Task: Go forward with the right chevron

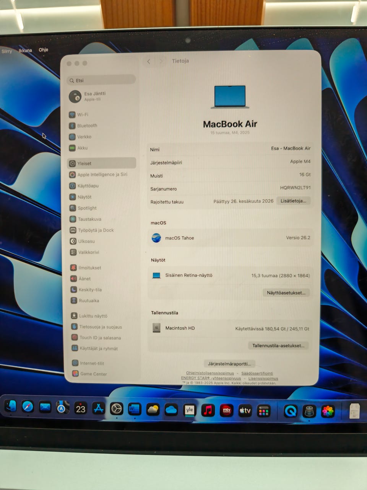Action: [161, 61]
